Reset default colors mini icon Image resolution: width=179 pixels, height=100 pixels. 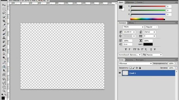2,94
